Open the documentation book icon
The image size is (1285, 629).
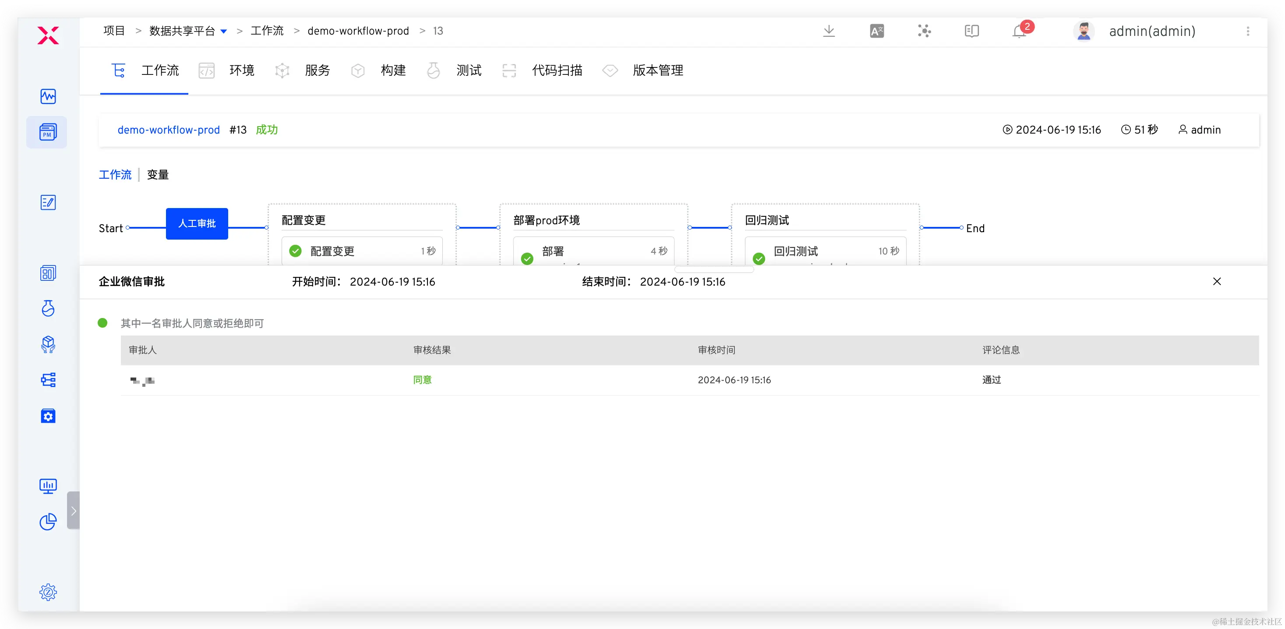pyautogui.click(x=971, y=31)
